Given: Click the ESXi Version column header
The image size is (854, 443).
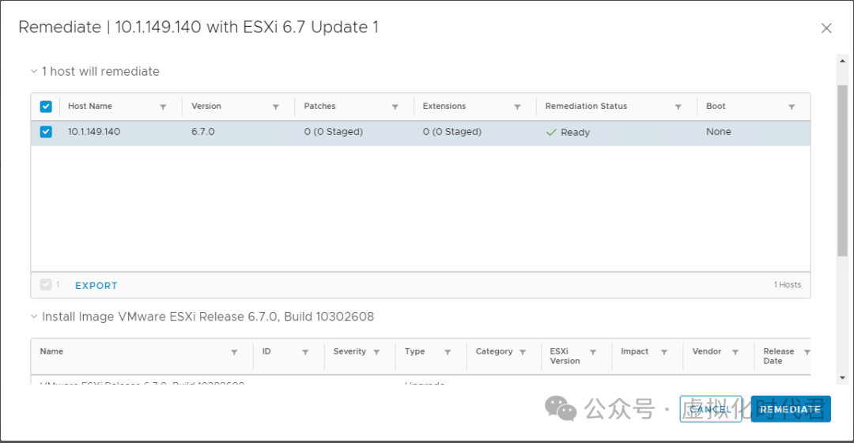Looking at the screenshot, I should (x=565, y=356).
